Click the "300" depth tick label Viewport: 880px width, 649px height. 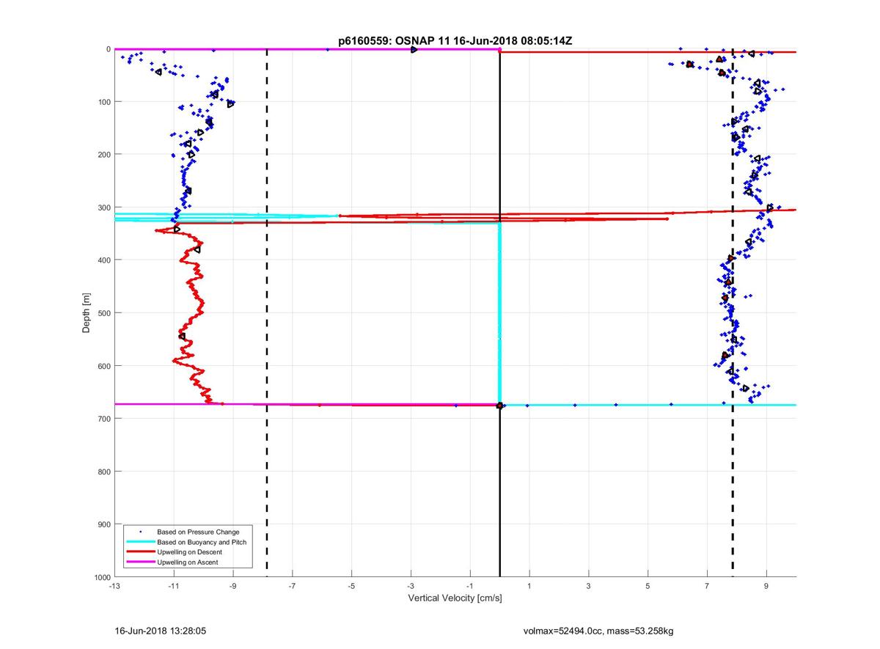(104, 208)
